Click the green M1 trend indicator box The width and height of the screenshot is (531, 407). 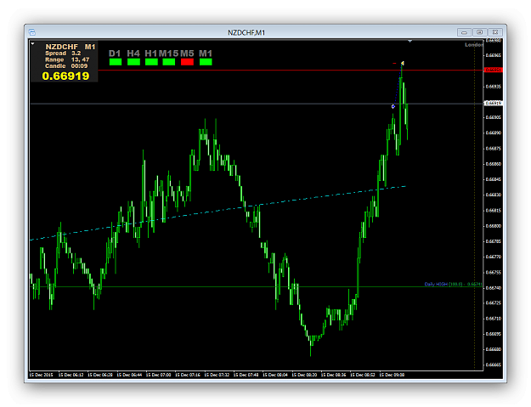[x=206, y=62]
